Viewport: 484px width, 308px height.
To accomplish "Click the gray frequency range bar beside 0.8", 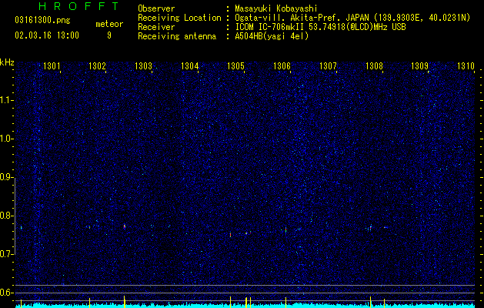I will [15, 216].
